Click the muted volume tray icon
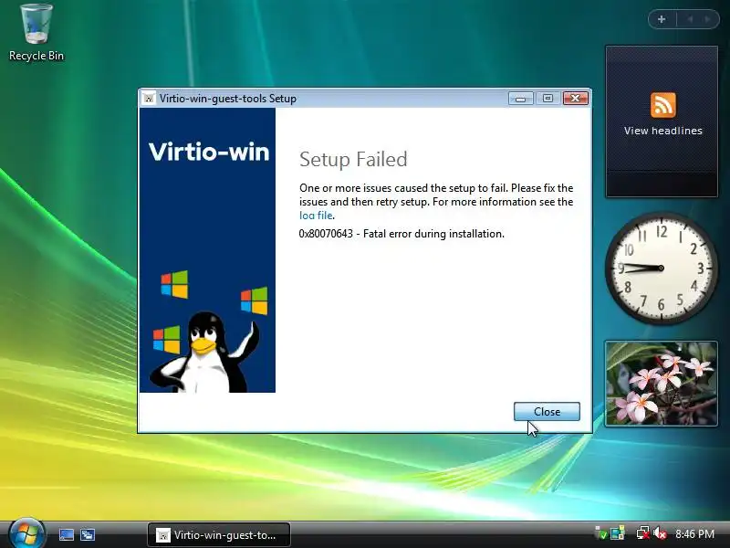Viewport: 730px width, 548px height. click(660, 533)
